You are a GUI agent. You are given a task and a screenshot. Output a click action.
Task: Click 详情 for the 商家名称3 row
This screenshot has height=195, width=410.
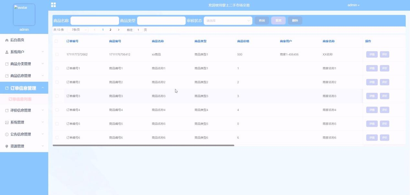click(372, 96)
